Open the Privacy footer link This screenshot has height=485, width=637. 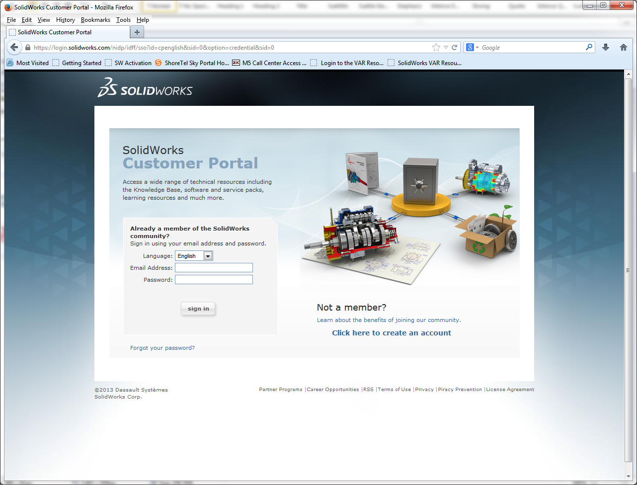424,390
